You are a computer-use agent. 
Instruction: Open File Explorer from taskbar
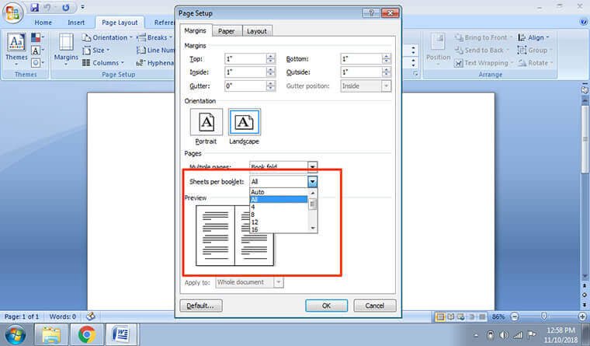[x=51, y=334]
